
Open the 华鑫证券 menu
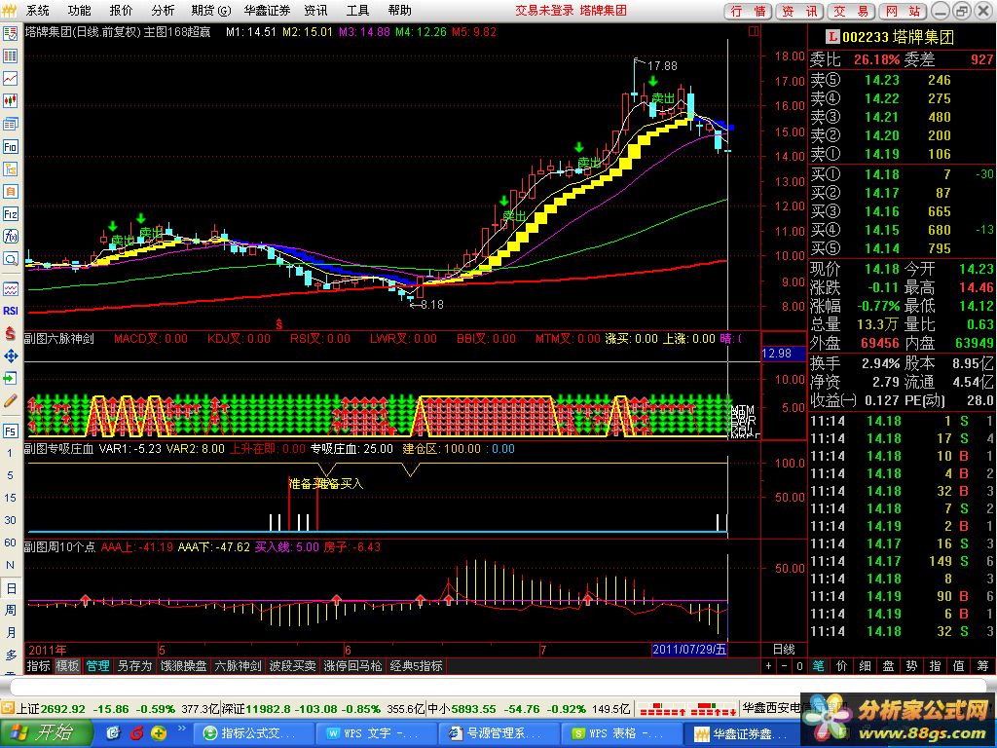coord(267,10)
